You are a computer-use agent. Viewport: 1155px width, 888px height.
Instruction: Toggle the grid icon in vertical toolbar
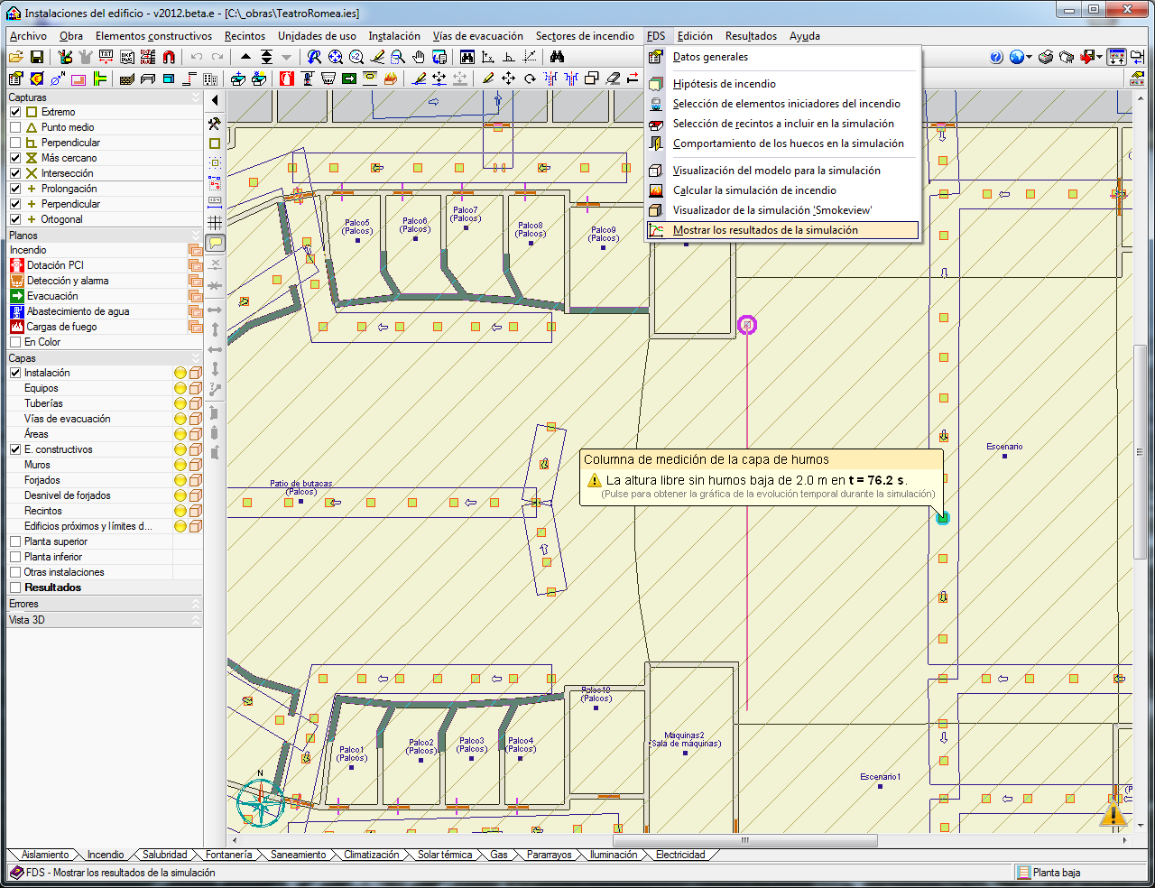pos(215,222)
